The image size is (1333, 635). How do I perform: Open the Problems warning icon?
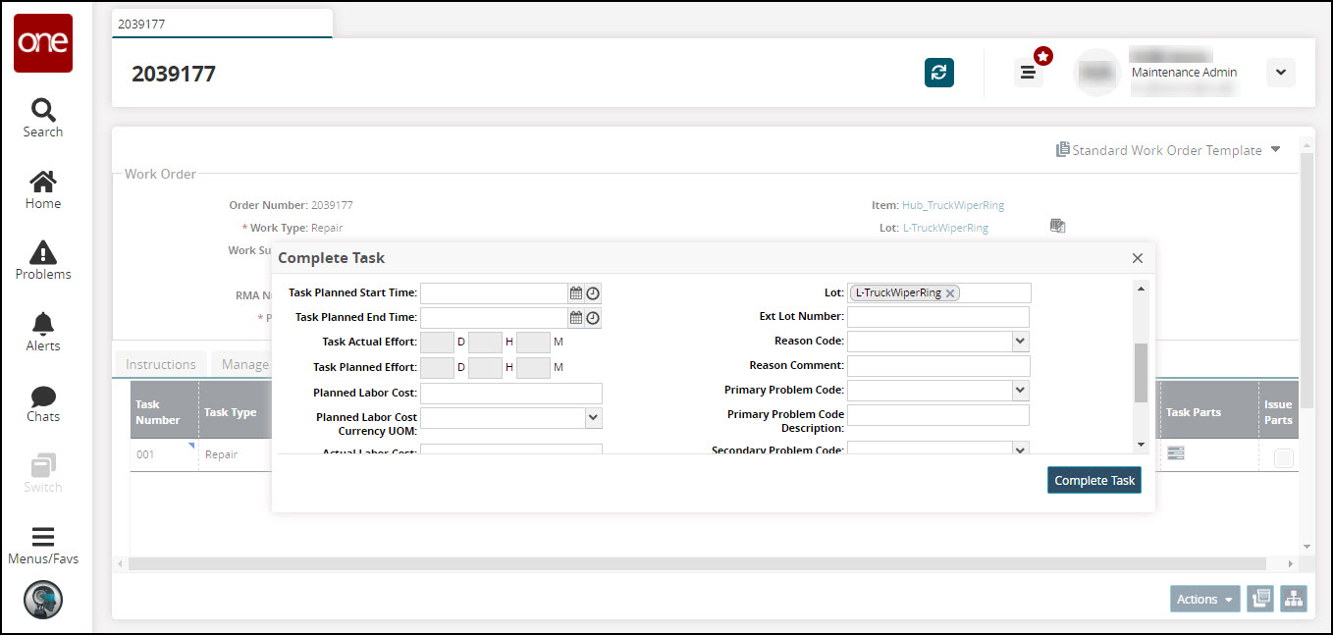click(43, 260)
